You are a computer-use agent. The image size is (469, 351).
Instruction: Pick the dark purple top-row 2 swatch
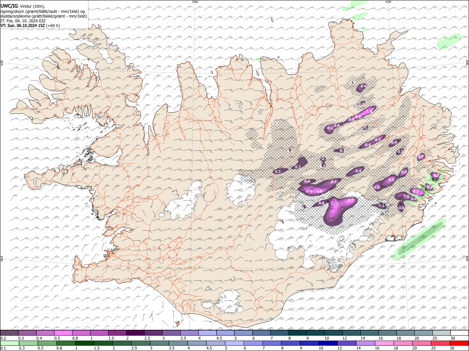tap(135, 333)
